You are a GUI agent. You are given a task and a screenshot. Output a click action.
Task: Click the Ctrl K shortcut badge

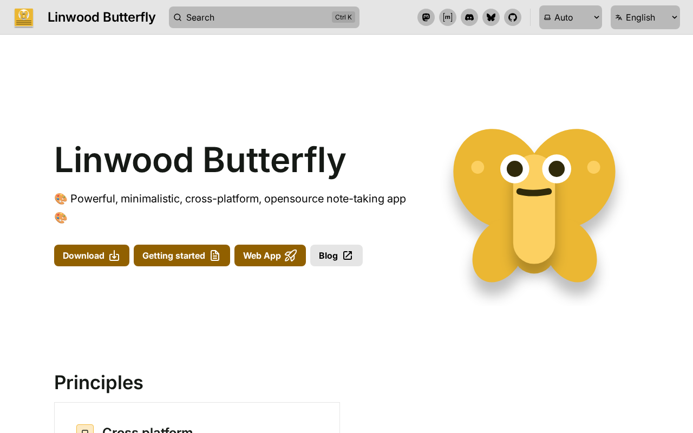coord(343,17)
